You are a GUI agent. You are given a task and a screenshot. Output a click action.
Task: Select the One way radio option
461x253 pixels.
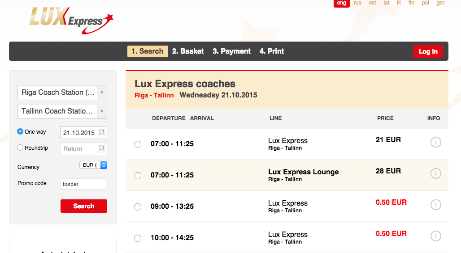point(20,131)
